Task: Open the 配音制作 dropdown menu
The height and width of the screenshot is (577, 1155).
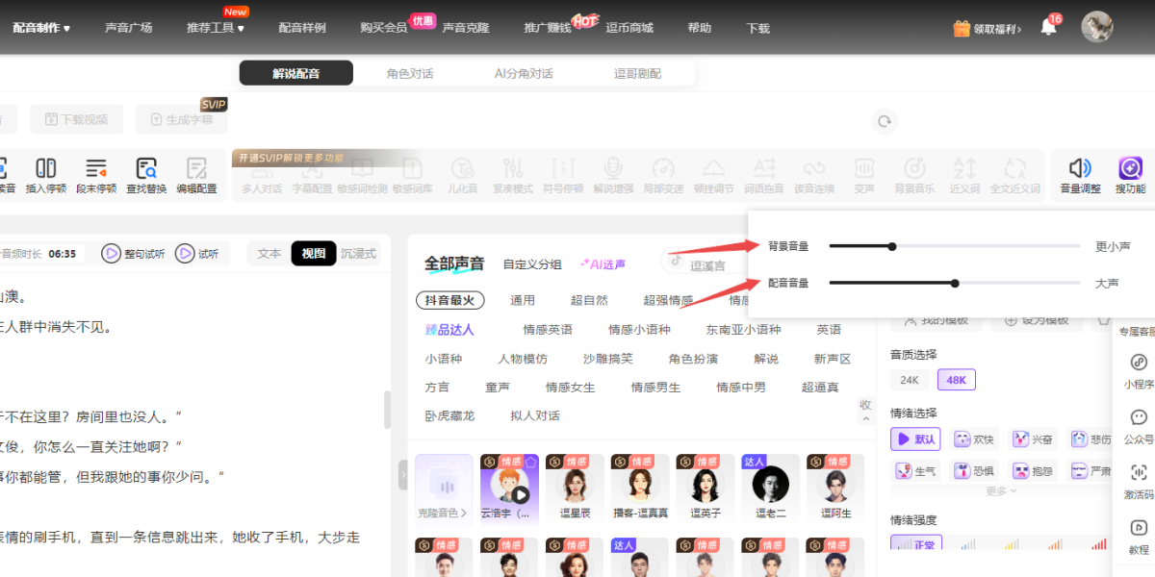Action: 41,28
